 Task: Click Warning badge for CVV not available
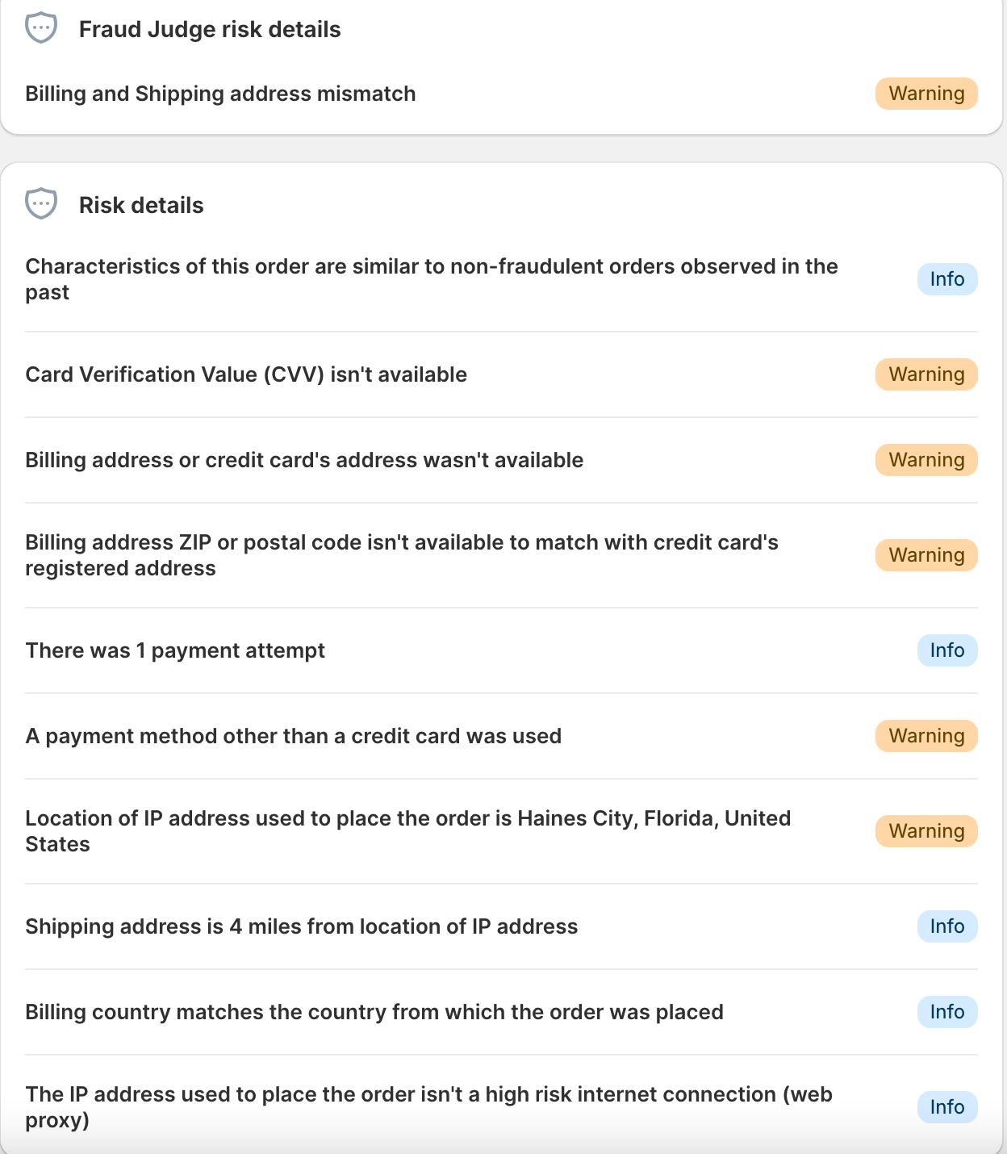(926, 374)
